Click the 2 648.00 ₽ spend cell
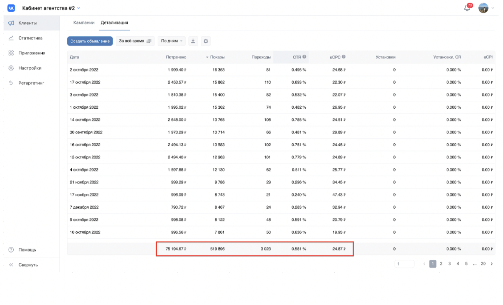 point(177,120)
